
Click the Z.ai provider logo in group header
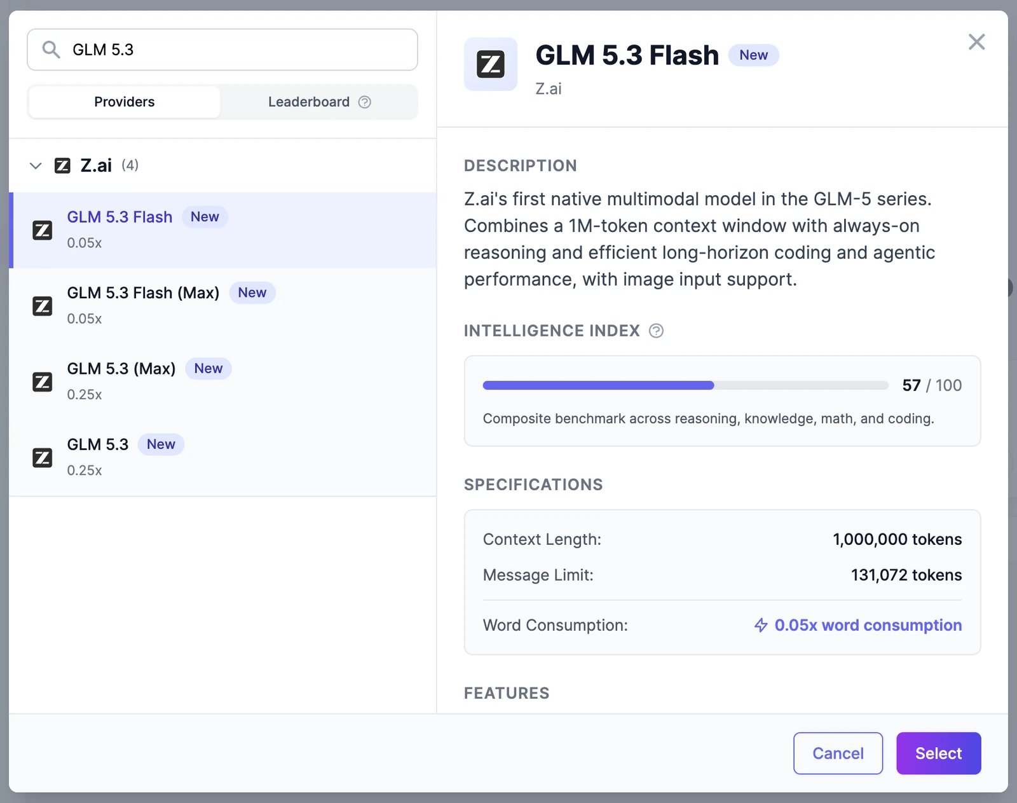(x=62, y=166)
